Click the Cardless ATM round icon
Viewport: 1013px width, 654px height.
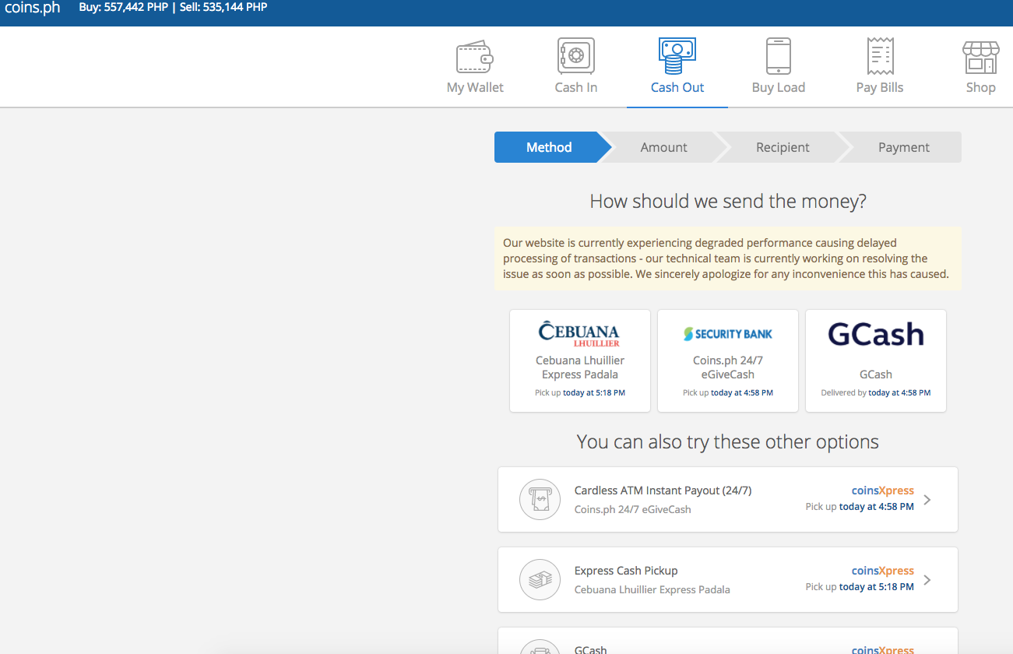(540, 500)
